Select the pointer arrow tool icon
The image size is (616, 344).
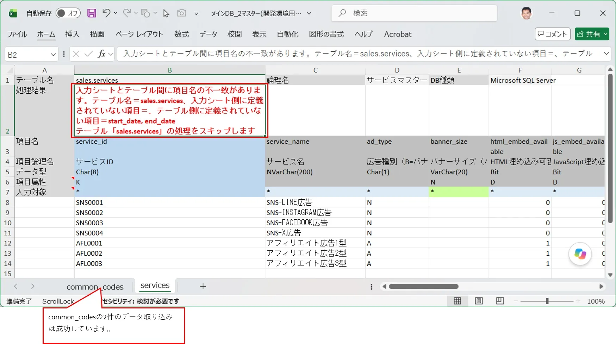(x=166, y=13)
